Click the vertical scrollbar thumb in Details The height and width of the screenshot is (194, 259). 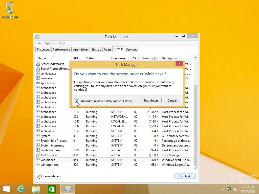[196, 125]
